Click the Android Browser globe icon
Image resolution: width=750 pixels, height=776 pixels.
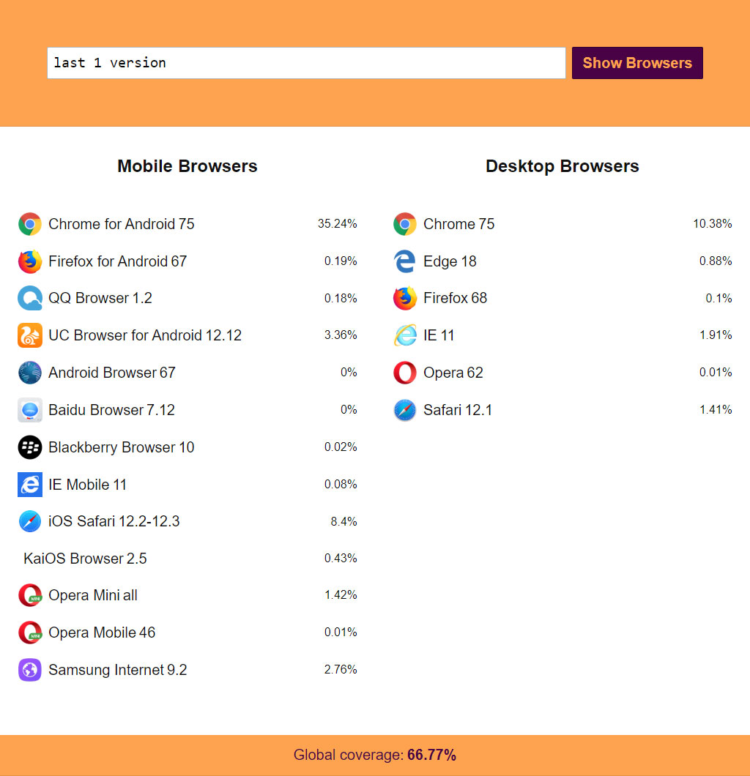pyautogui.click(x=30, y=373)
